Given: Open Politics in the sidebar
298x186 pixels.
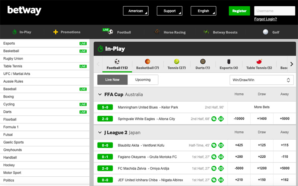Looking at the screenshot, I should (x=45, y=180).
